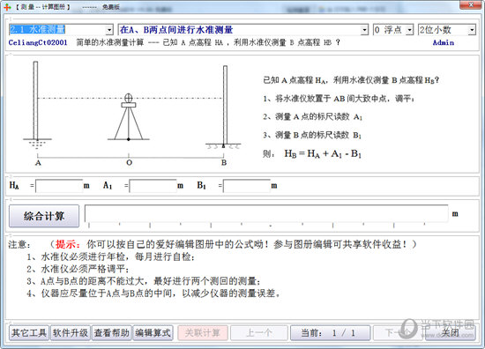The height and width of the screenshot is (349, 485).
Task: Click step '2、测量 A 点的标尺读数 A1'
Action: 312,117
